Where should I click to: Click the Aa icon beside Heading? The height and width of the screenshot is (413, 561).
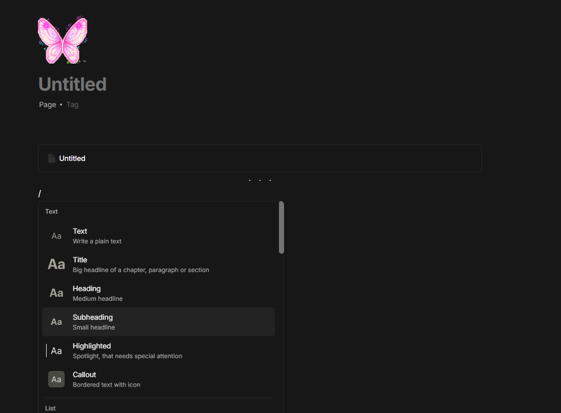coord(56,293)
